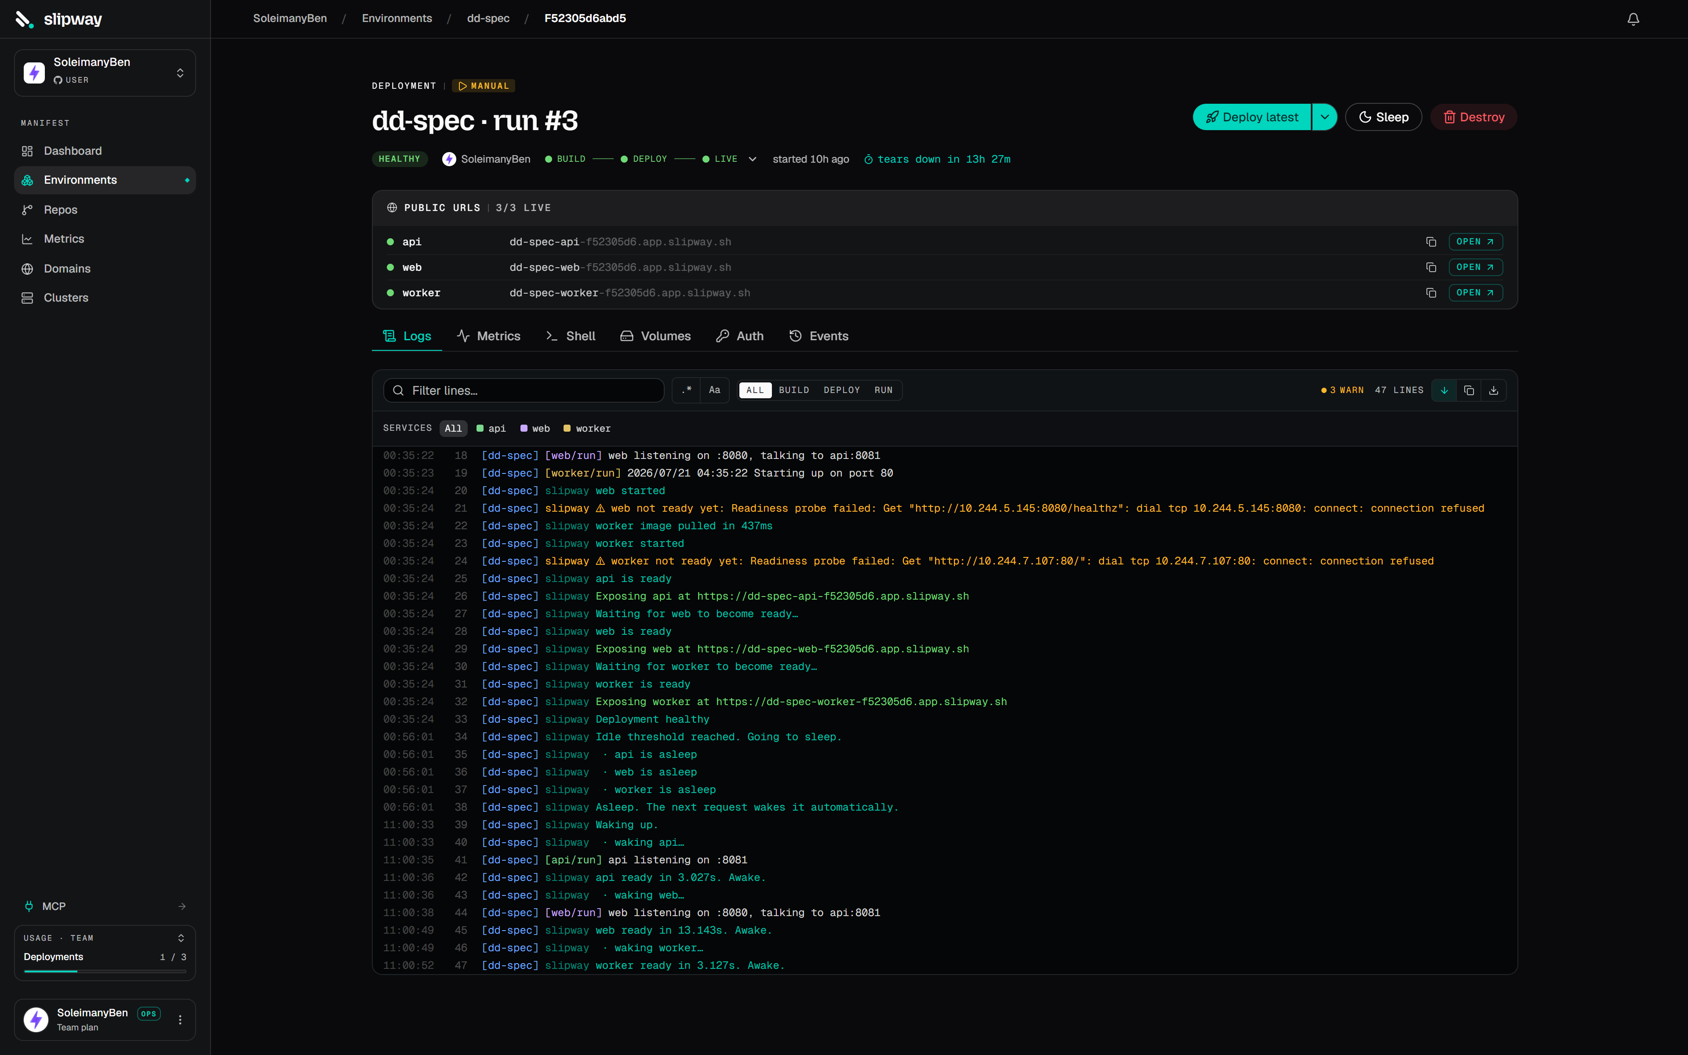Image resolution: width=1688 pixels, height=1055 pixels.
Task: Click the slipway logo
Action: [58, 19]
